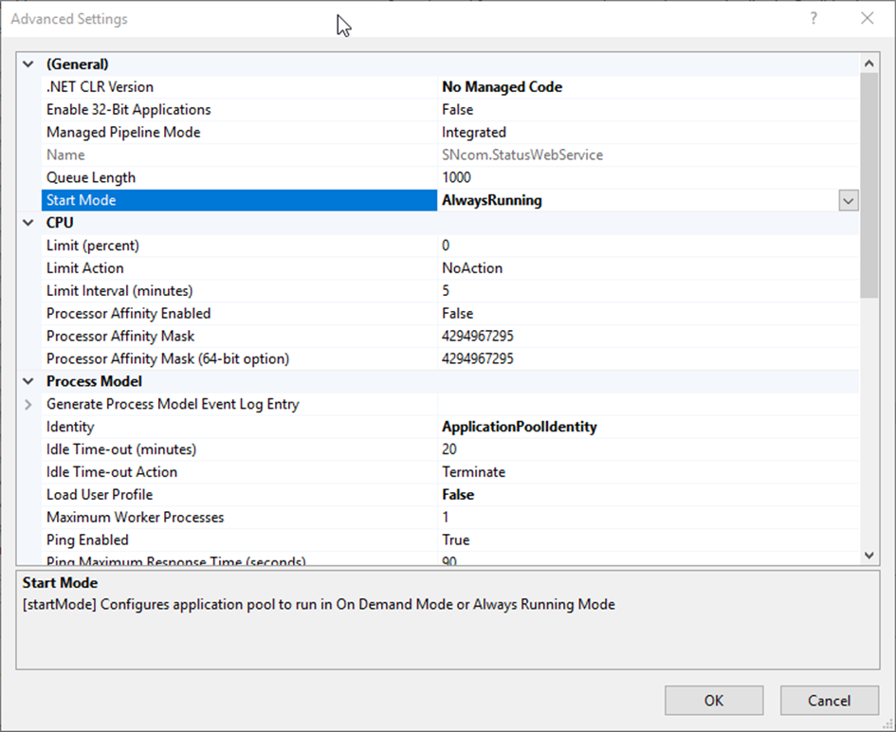Click the Queue Length value 1000
This screenshot has height=732, width=896.
click(x=456, y=178)
